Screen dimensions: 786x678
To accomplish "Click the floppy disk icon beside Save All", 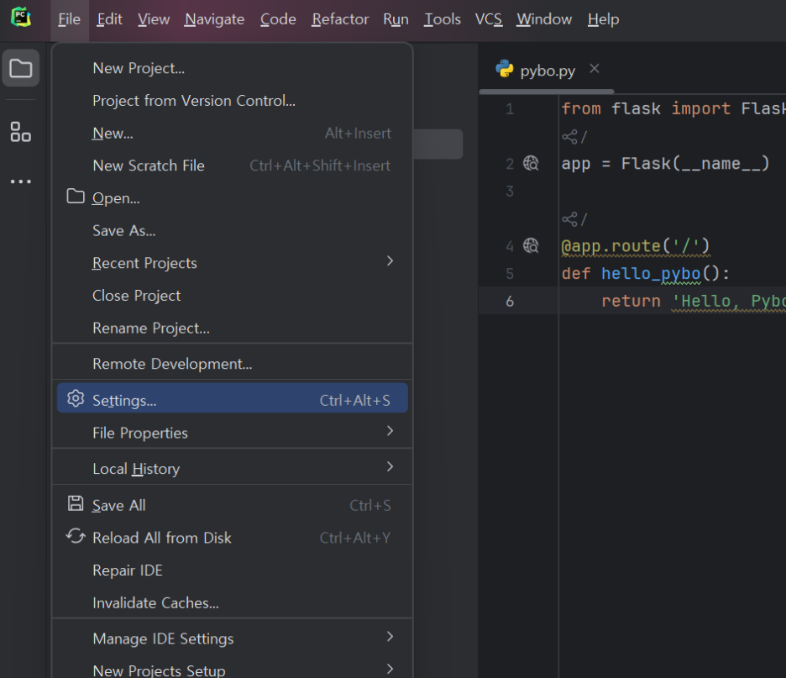I will 76,503.
